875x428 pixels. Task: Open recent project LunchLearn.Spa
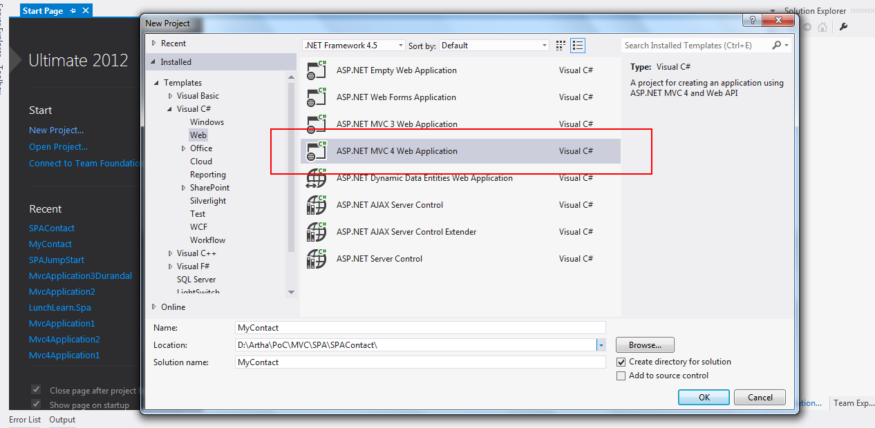pos(60,308)
